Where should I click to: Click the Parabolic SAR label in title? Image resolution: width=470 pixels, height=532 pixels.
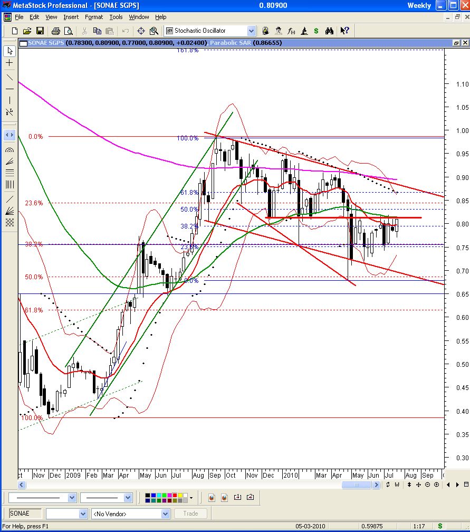point(231,43)
